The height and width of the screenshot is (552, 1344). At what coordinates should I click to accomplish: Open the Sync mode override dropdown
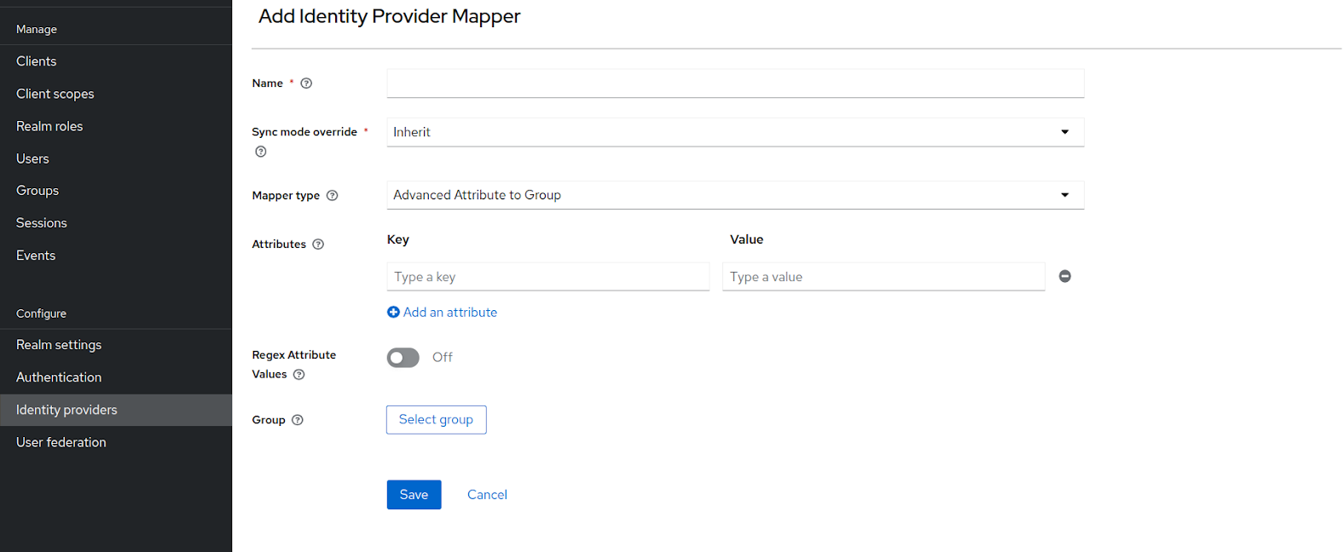(x=734, y=132)
